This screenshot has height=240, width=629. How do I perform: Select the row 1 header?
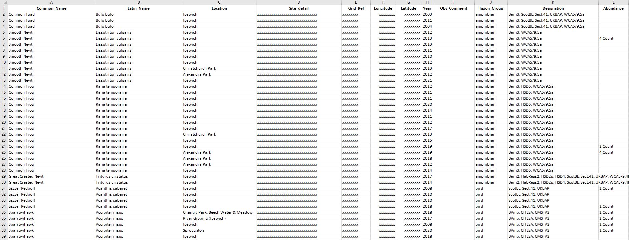pyautogui.click(x=4, y=8)
